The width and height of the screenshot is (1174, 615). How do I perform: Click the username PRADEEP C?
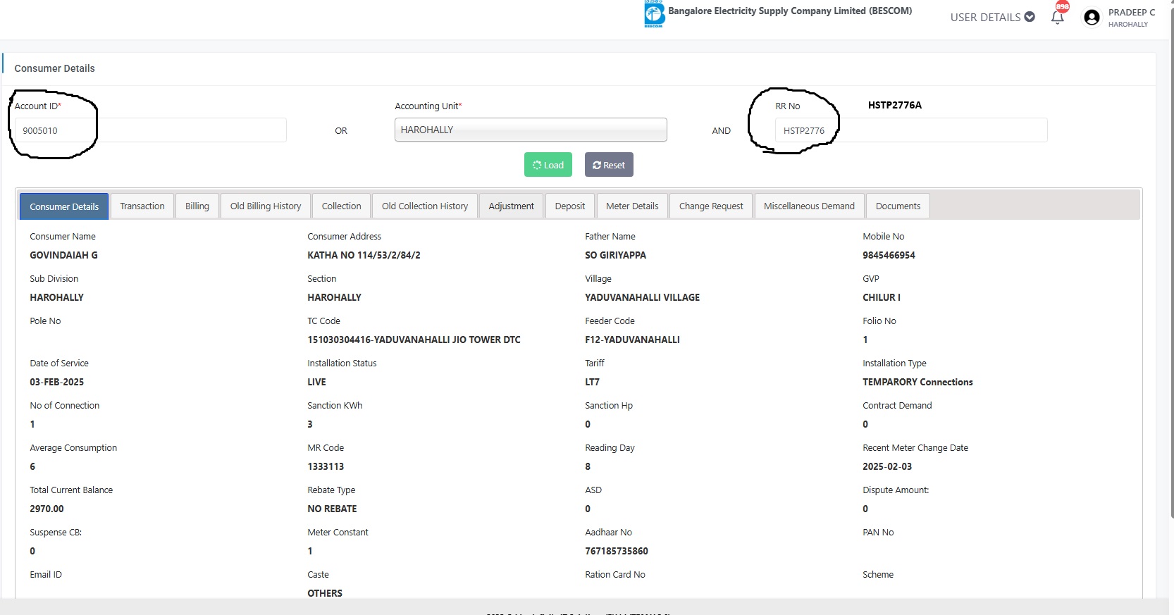point(1132,12)
